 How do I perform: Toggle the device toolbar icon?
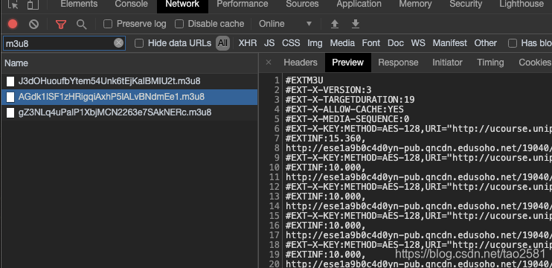pyautogui.click(x=33, y=4)
